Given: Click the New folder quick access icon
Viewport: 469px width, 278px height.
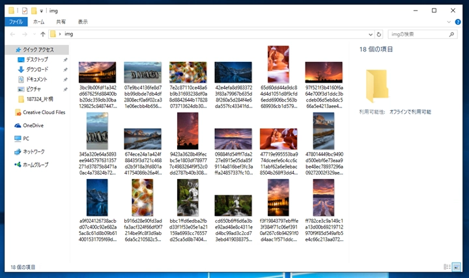Looking at the screenshot, I should tap(34, 11).
